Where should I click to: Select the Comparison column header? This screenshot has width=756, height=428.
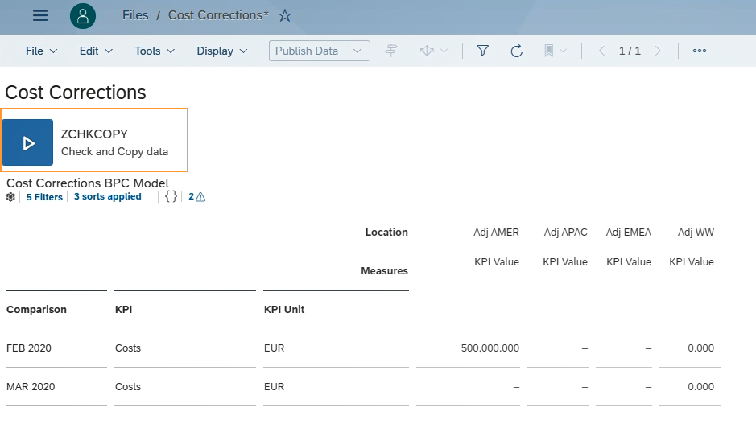coord(37,310)
